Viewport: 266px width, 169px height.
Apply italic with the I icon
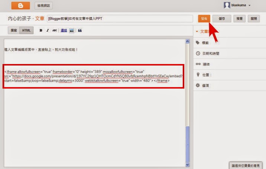click(48, 31)
